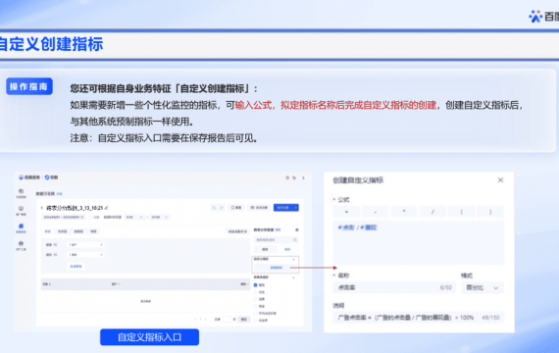Check the 点击 metric checkbox
Viewport: 559px width, 353px height.
[255, 292]
